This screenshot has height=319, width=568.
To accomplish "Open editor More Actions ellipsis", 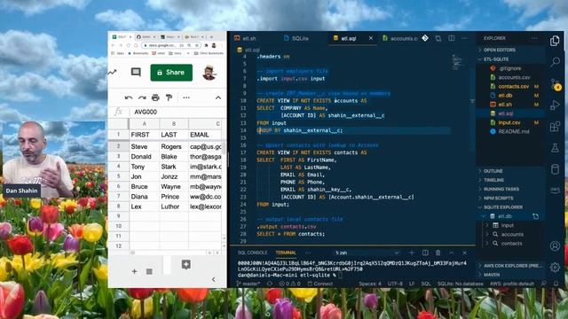I will tap(465, 38).
